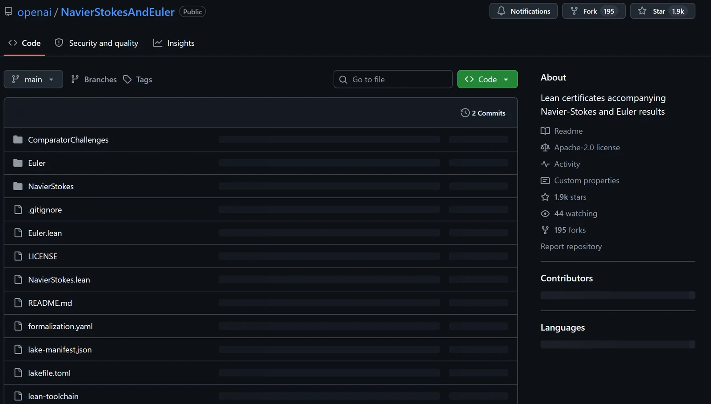Click the shield icon for Security and quality
The image size is (711, 404).
point(59,43)
